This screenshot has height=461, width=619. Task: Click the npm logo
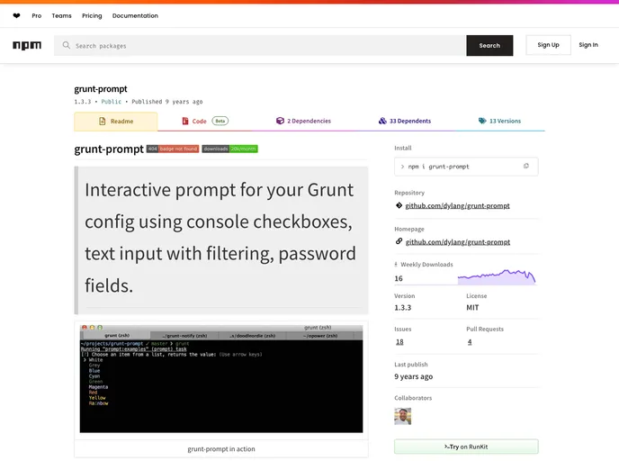tap(27, 45)
